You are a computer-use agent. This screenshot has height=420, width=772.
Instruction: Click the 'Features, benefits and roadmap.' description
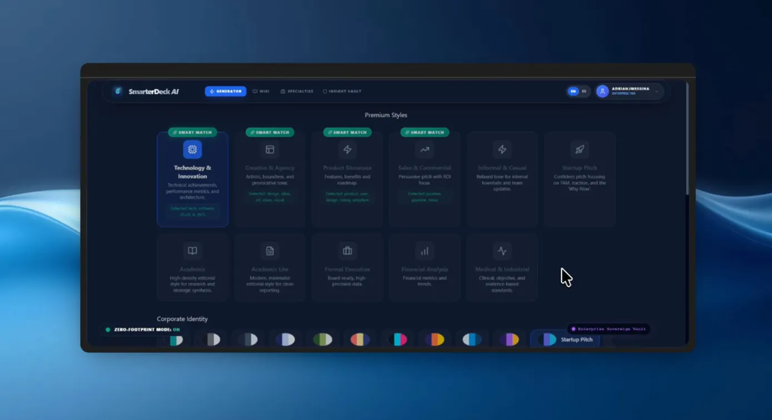click(348, 179)
